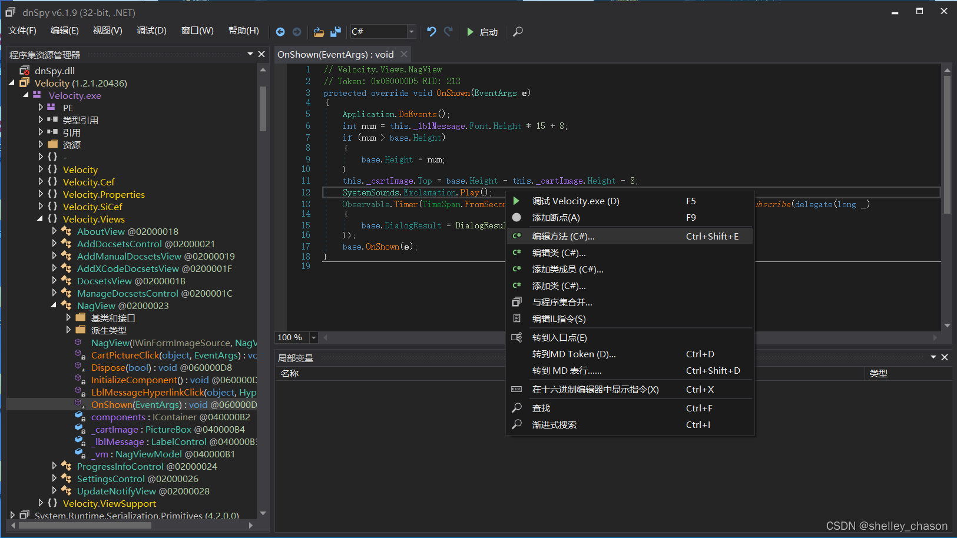Click the save all icon in toolbar
The height and width of the screenshot is (538, 957).
(336, 32)
